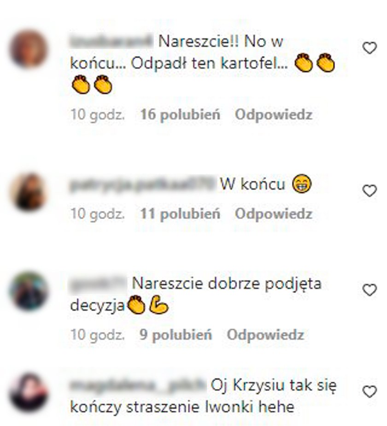This screenshot has width=387, height=426.
Task: Click the '10 godz.' timestamp of the first comment
Action: pos(98,114)
